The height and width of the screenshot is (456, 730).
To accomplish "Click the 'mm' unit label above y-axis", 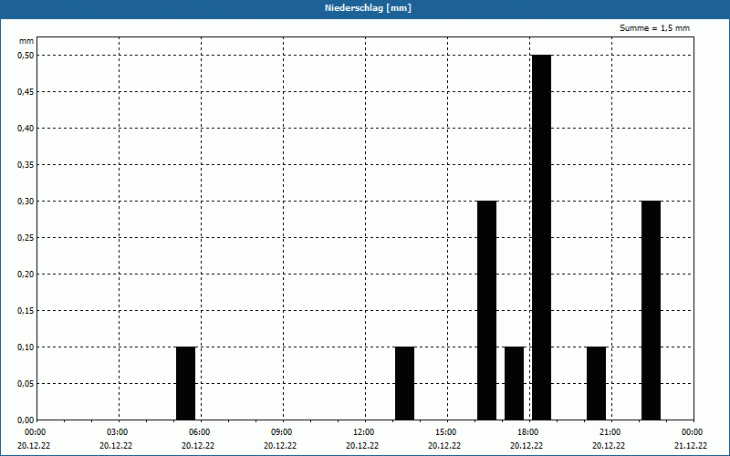I will click(26, 41).
